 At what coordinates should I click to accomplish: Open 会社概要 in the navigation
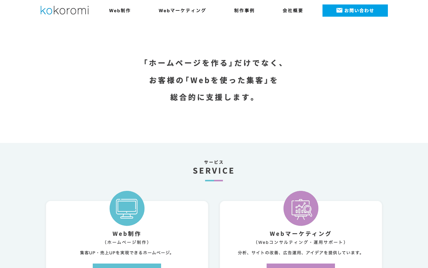293,10
